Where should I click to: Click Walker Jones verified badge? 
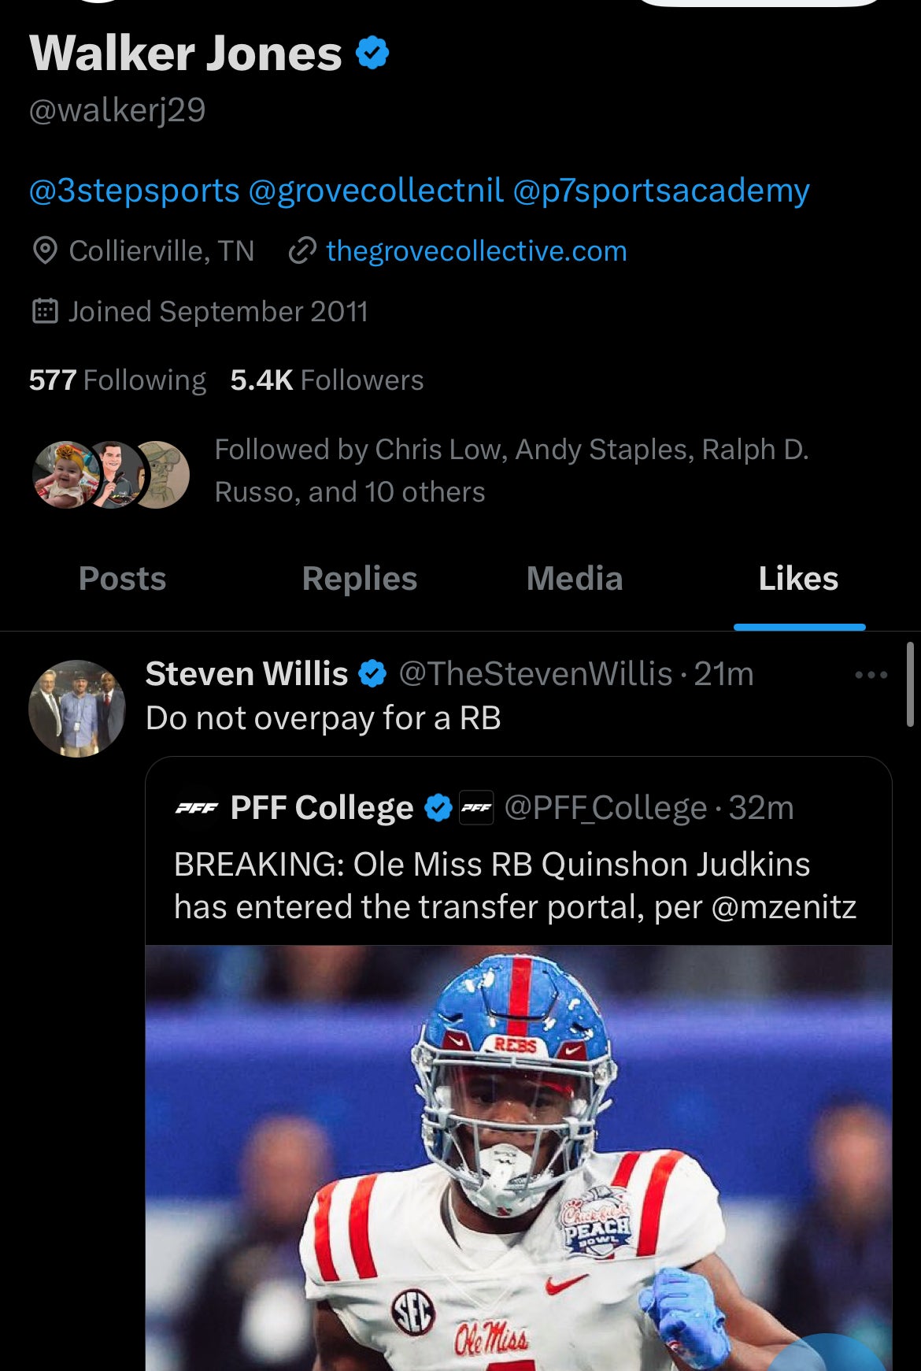tap(372, 54)
